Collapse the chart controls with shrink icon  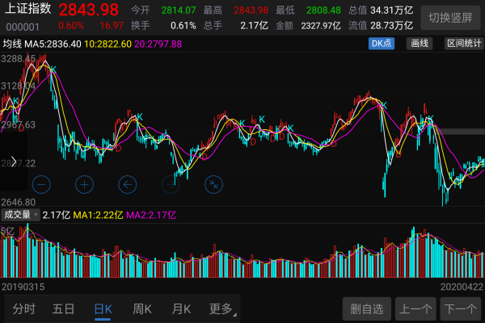pos(213,185)
